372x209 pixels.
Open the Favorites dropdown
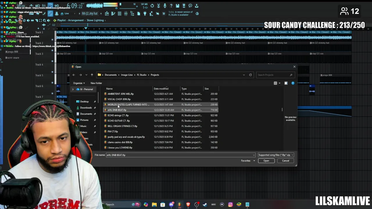[248, 161]
